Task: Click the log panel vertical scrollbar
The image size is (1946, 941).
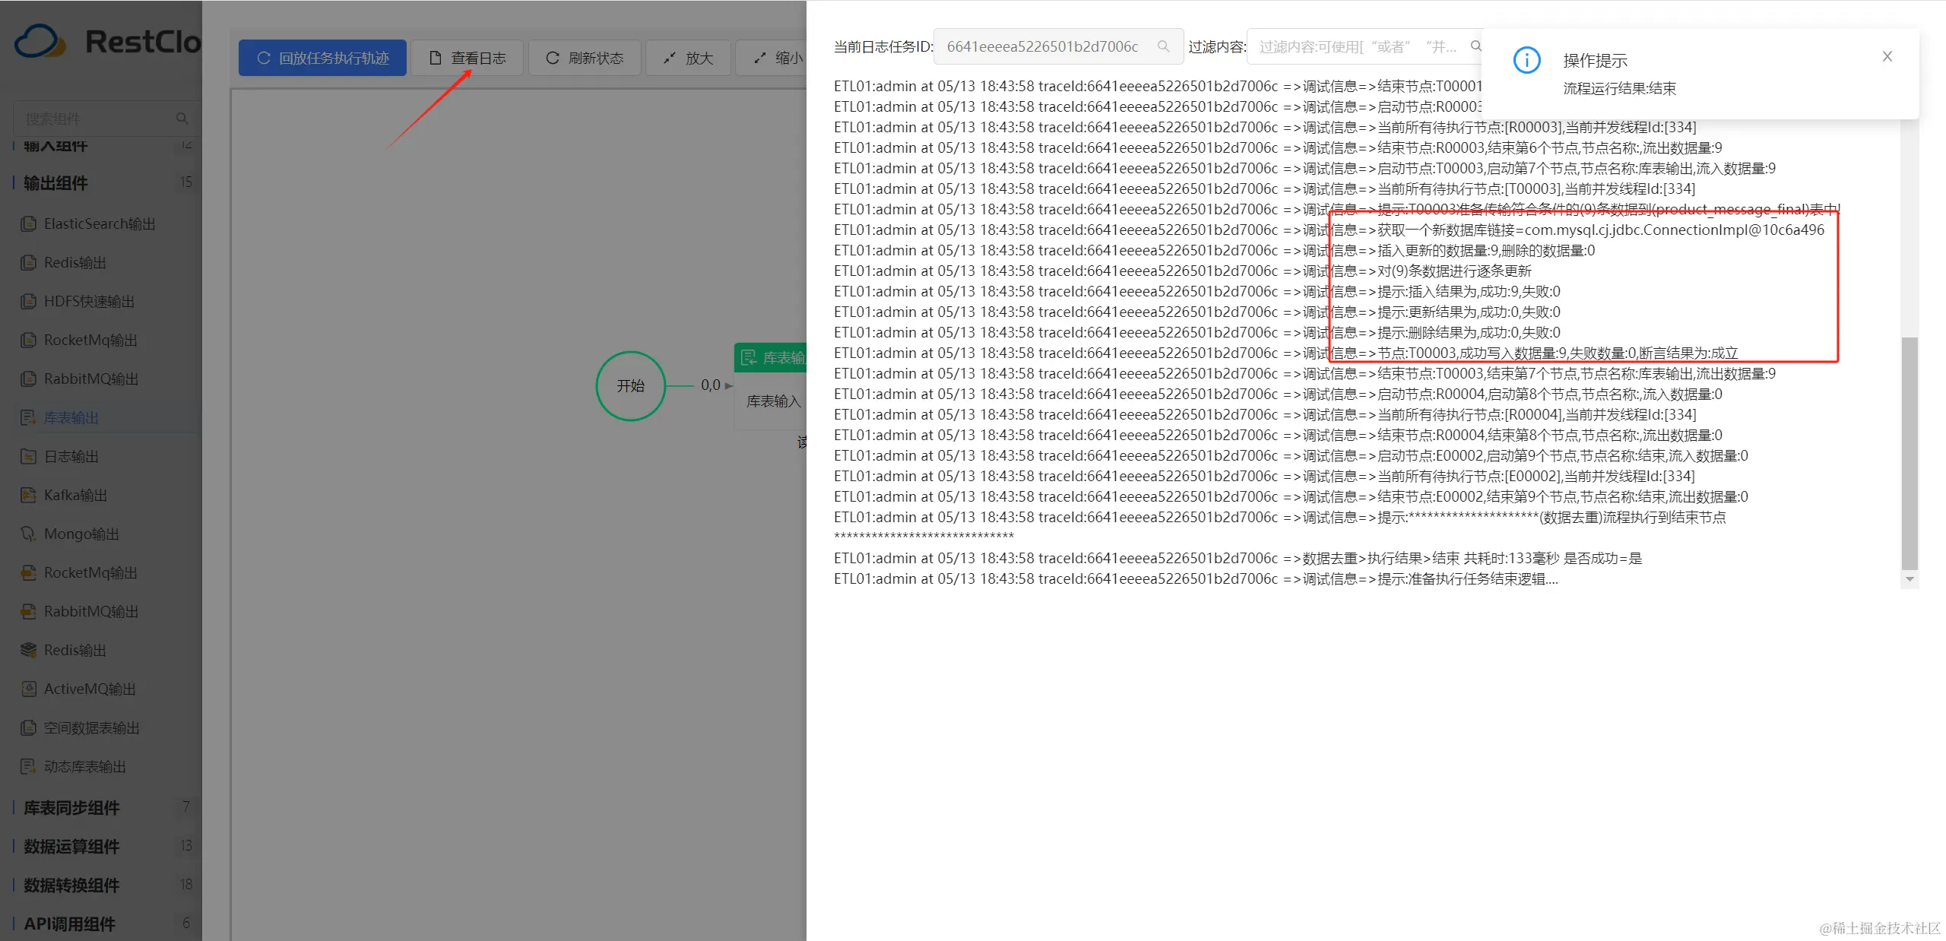Action: (1909, 452)
